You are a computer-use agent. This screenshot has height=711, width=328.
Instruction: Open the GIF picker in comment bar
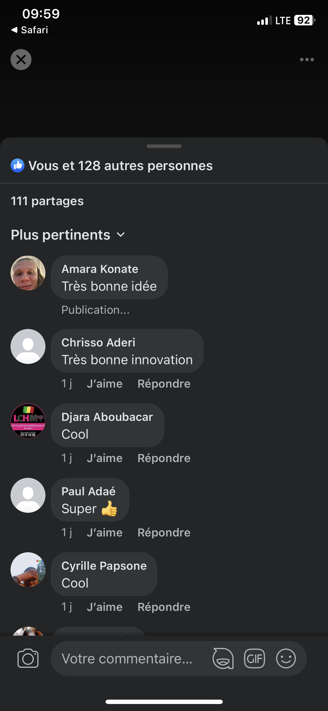click(x=255, y=658)
